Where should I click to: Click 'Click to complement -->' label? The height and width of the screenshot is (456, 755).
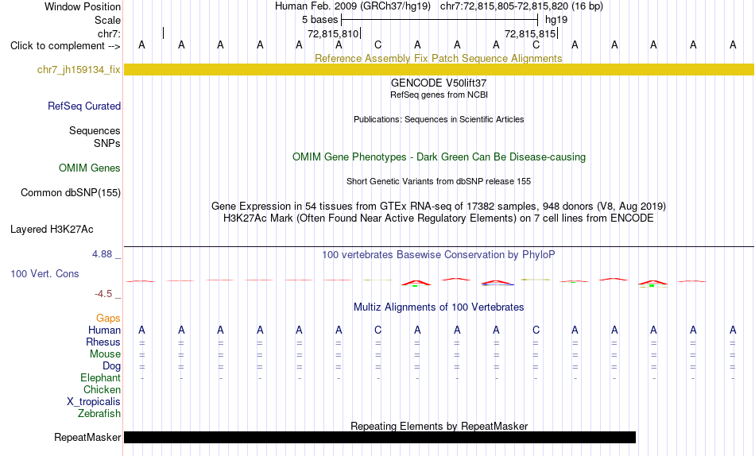[65, 46]
